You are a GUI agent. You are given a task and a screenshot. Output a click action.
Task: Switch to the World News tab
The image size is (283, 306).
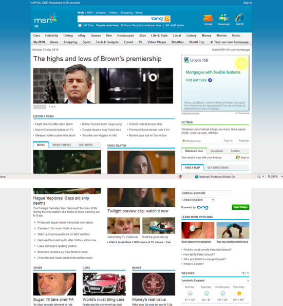(62, 145)
